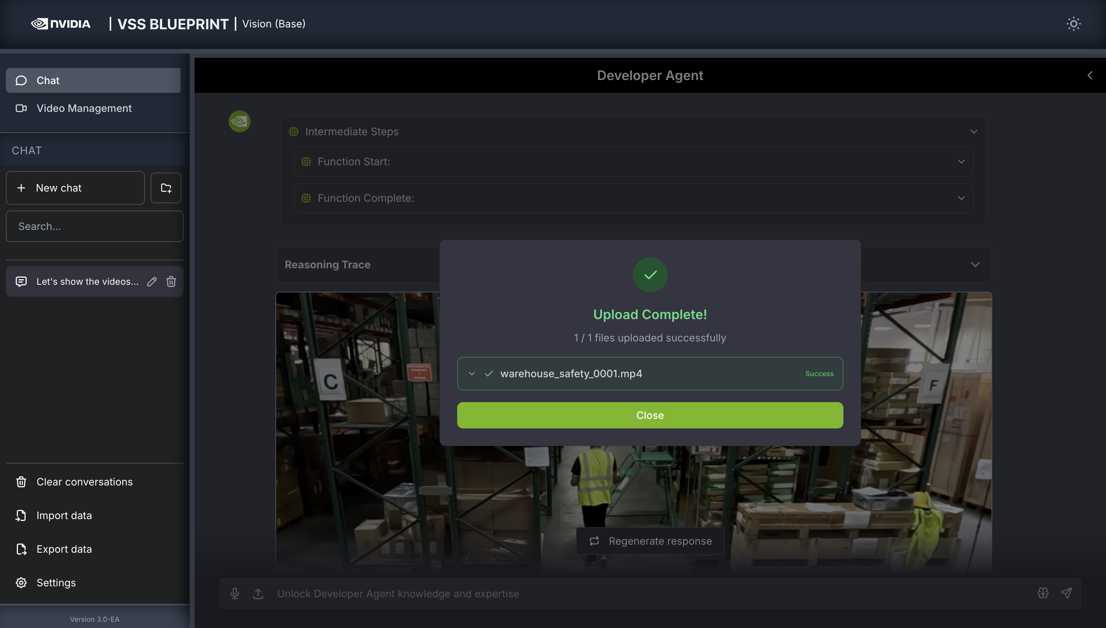This screenshot has width=1106, height=628.
Task: Expand the Intermediate Steps section
Action: 974,132
